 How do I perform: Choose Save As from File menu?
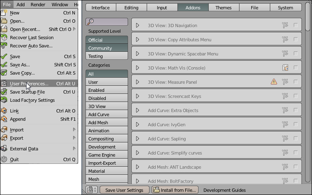(39, 65)
